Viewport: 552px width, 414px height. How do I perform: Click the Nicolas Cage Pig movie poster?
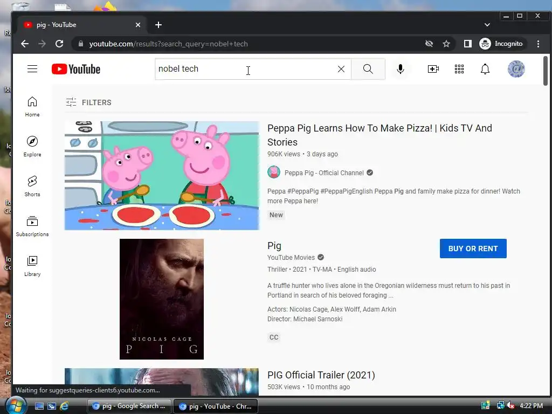pyautogui.click(x=162, y=299)
